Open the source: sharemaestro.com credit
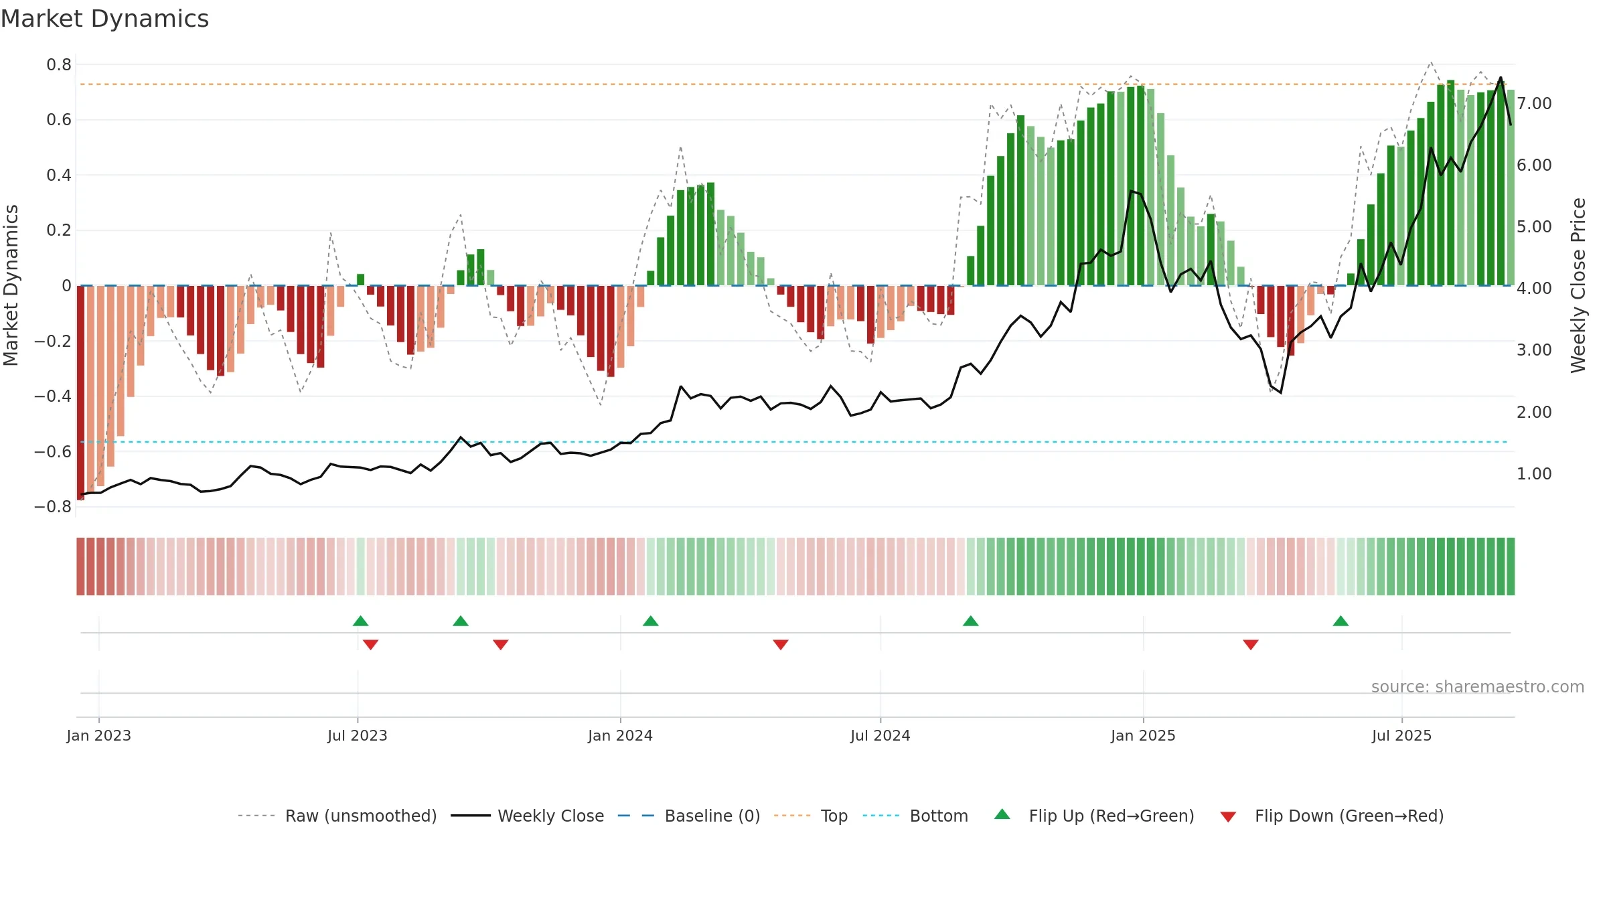 click(x=1477, y=686)
